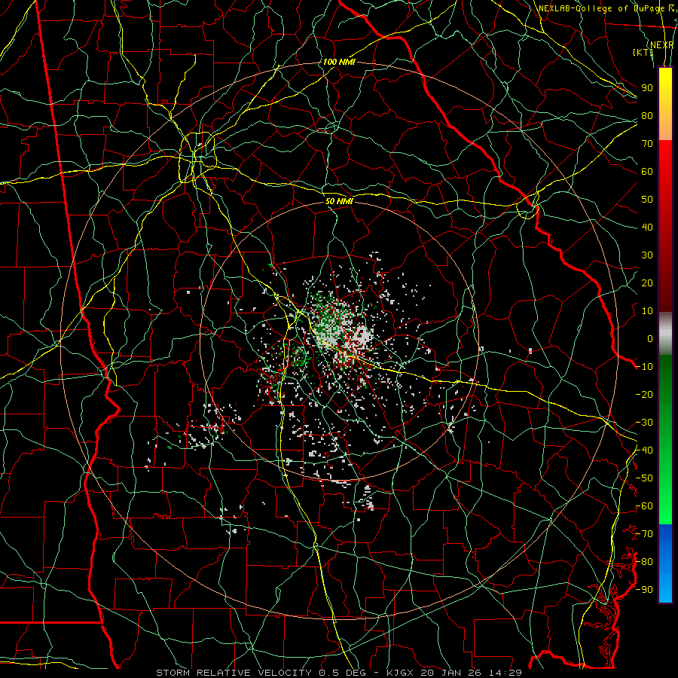Click the -80 legend value

(644, 562)
